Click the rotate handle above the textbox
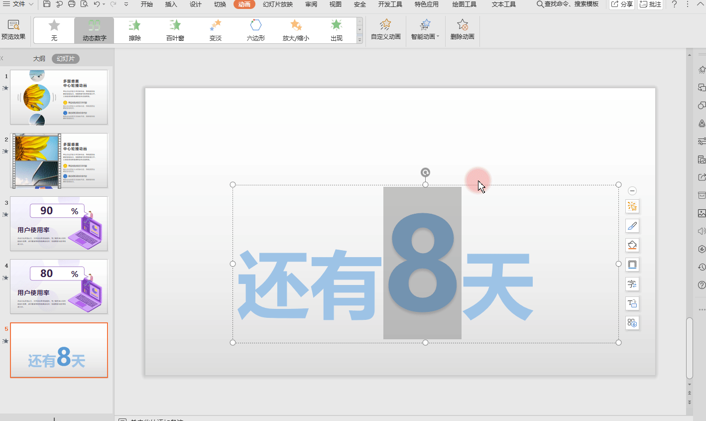This screenshot has width=706, height=421. [x=425, y=172]
